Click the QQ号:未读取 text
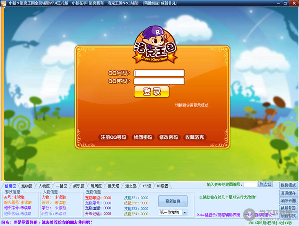This screenshot has width=299, height=226. pyautogui.click(x=14, y=197)
